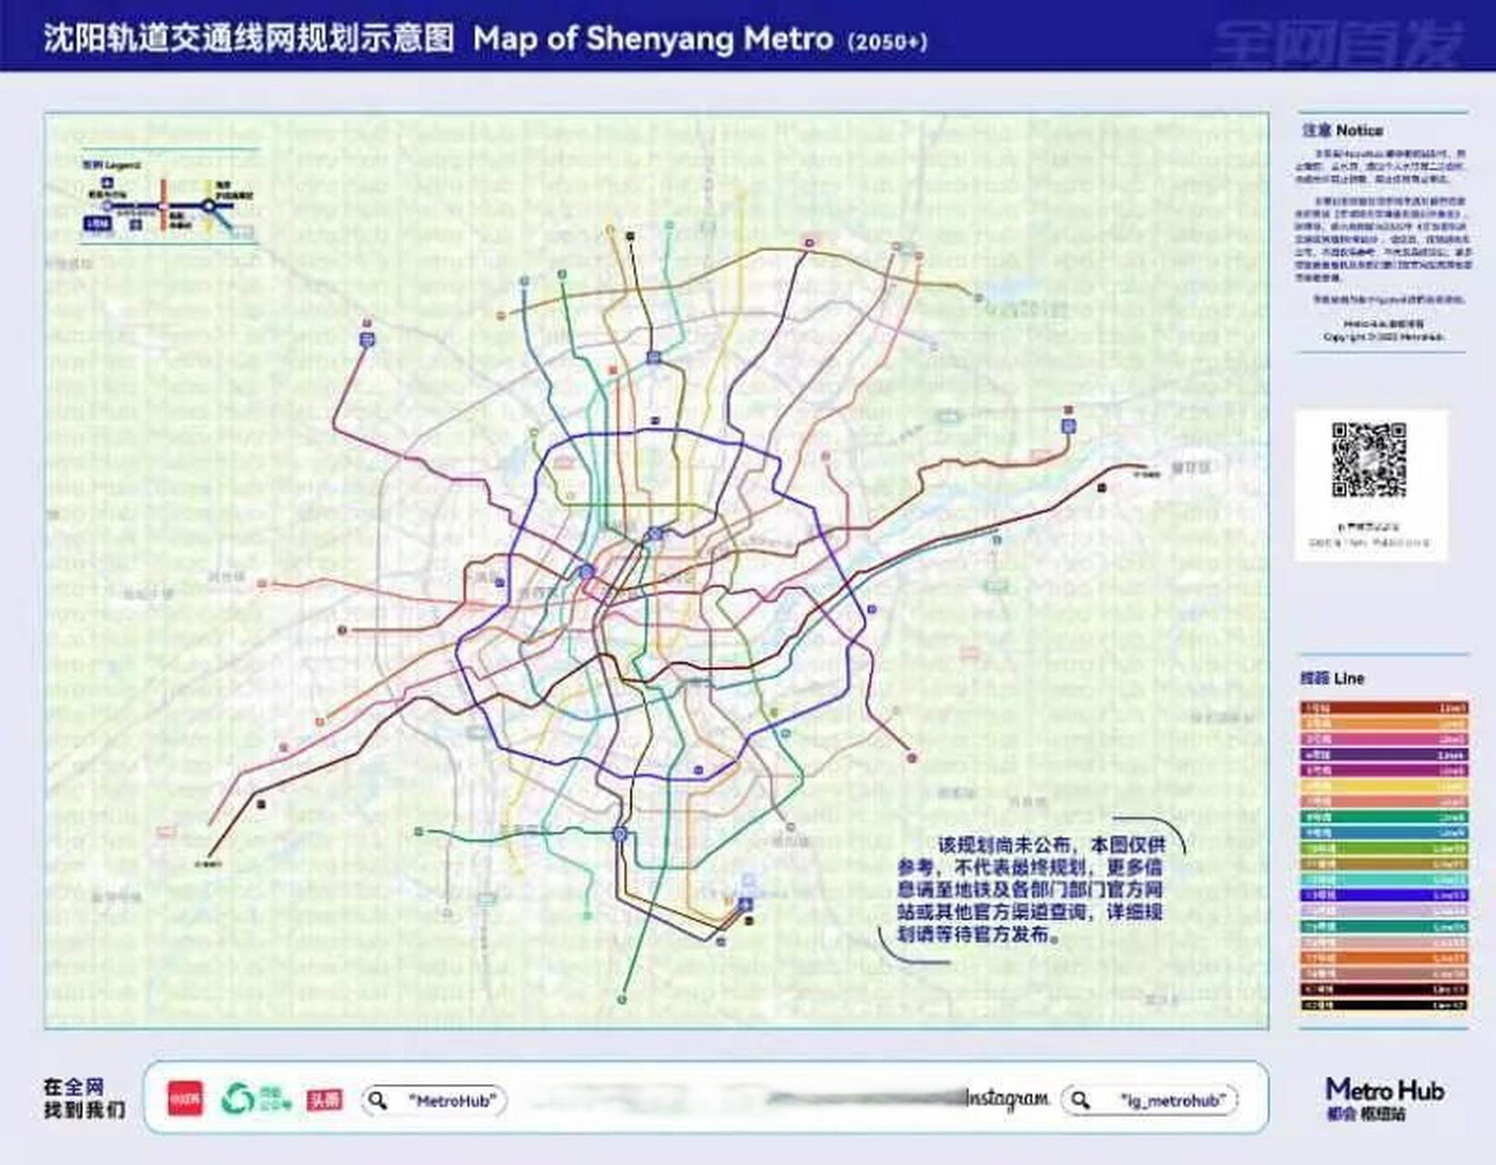
Task: Click the red Toutiao badge icon
Action: [325, 1099]
